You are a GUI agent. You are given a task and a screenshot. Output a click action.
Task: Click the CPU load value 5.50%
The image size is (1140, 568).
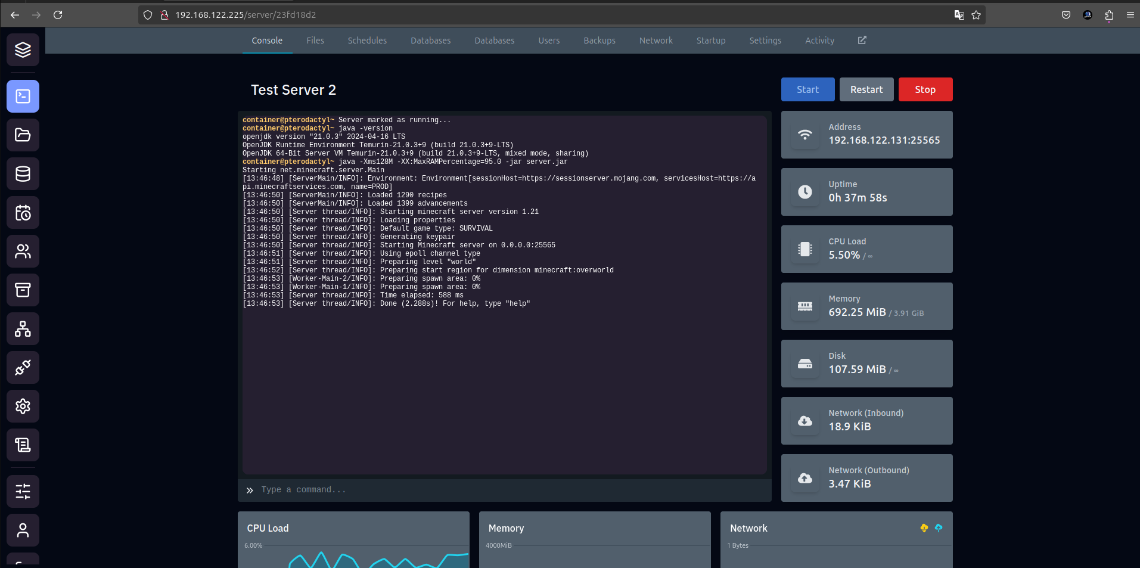(844, 254)
